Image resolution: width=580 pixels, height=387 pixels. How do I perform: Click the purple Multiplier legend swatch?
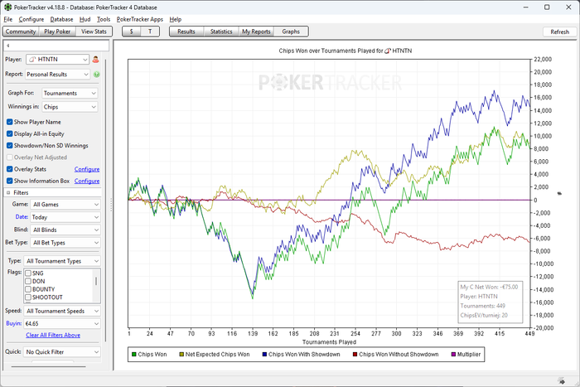453,355
